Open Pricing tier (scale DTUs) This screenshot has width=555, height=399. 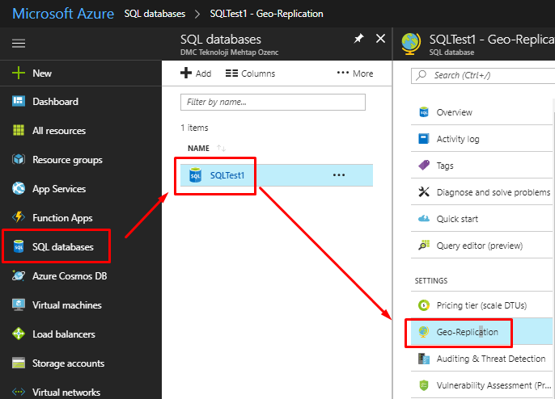(x=481, y=305)
